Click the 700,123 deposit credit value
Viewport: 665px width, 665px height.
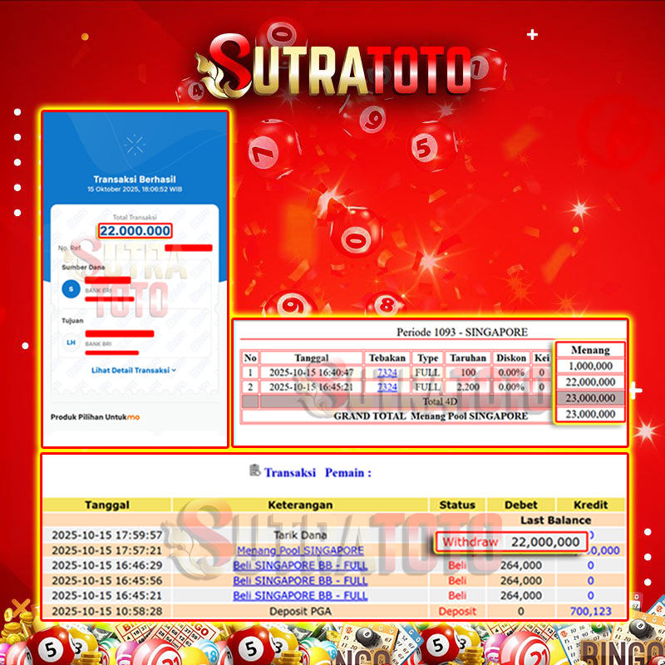tap(590, 611)
